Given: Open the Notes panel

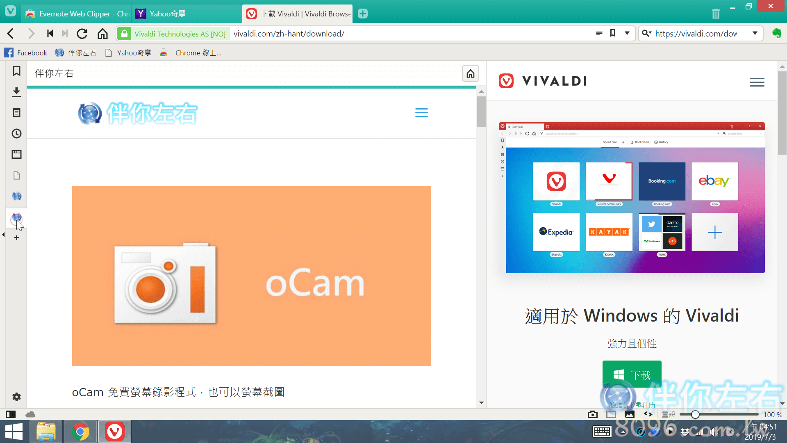Looking at the screenshot, I should click(x=16, y=113).
